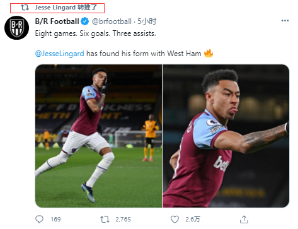Click the tweet text 'Eight games. Six goals.'
298x229 pixels.
click(72, 33)
